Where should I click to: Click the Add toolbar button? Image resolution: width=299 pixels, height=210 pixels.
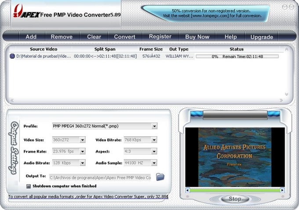(31, 37)
